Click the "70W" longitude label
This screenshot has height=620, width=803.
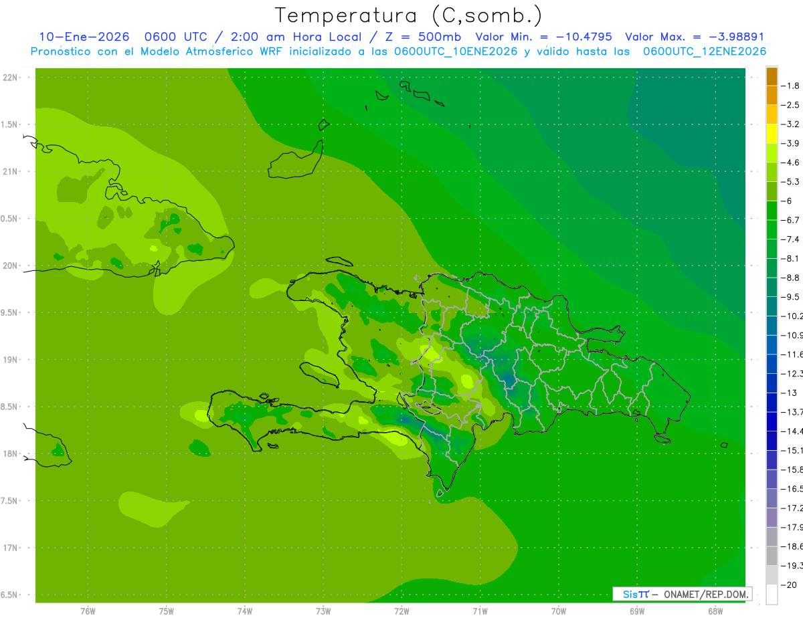pos(559,611)
